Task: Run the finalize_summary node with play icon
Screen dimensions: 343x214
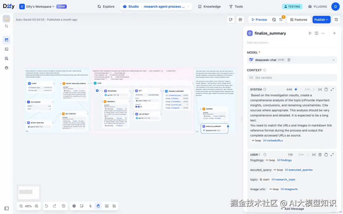Action: [x=310, y=33]
